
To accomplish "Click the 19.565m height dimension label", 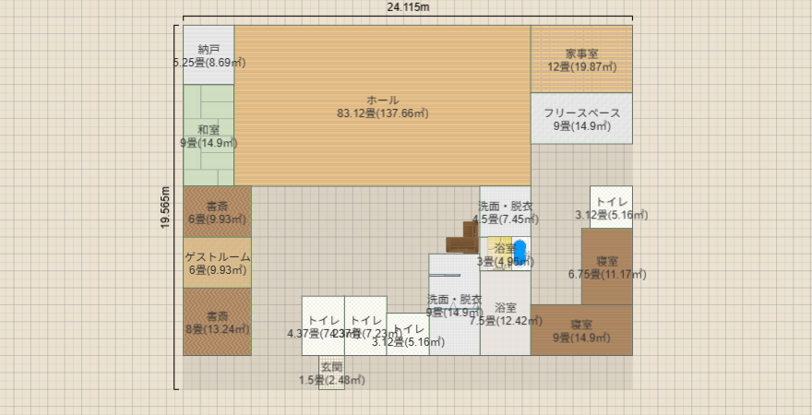I will pyautogui.click(x=166, y=207).
